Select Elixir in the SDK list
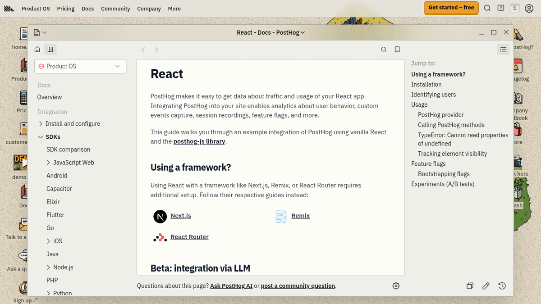The height and width of the screenshot is (304, 541). click(x=53, y=202)
